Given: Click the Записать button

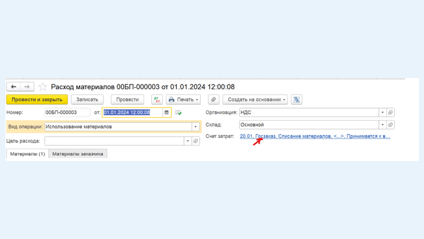Looking at the screenshot, I should click(87, 100).
